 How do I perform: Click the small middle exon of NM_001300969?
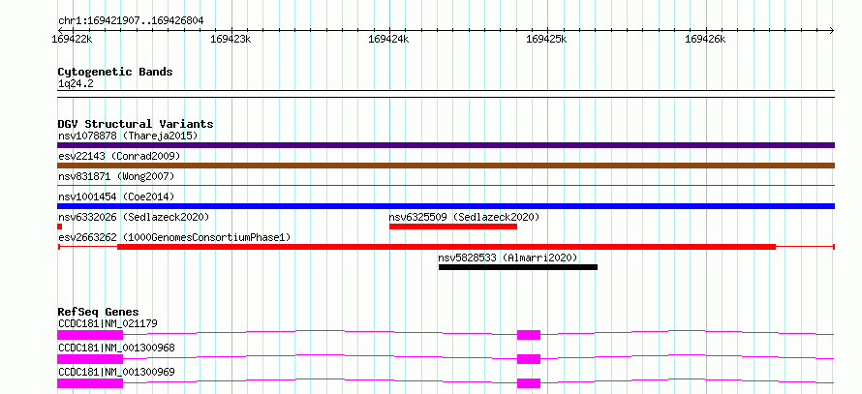pyautogui.click(x=529, y=383)
